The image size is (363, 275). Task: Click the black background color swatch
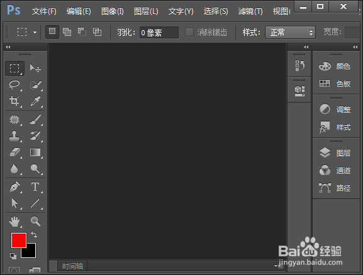coord(31,253)
